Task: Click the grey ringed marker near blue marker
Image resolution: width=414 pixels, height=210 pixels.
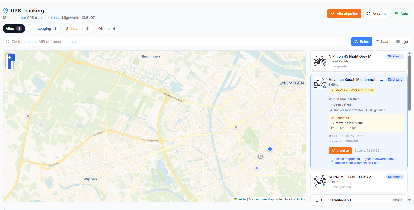Action: [260, 156]
